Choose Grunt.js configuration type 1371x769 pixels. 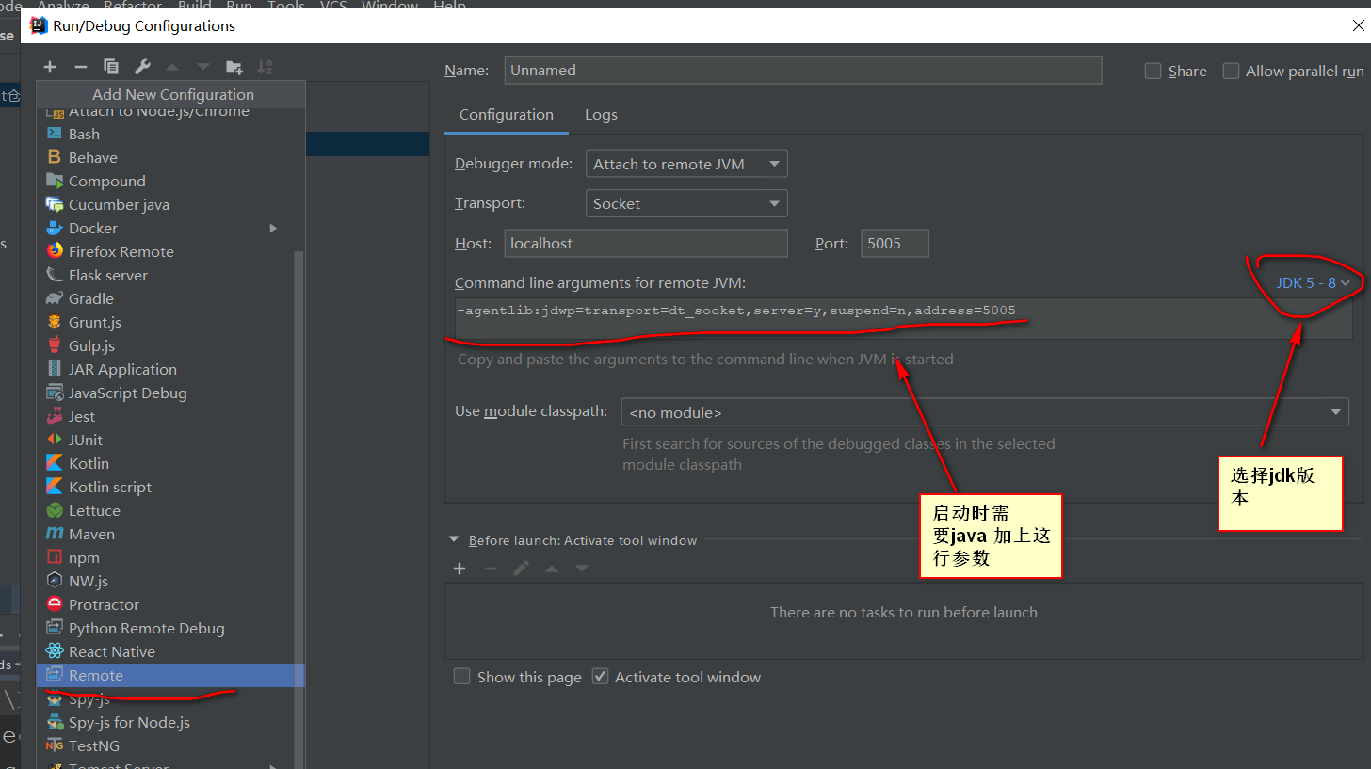[169, 323]
